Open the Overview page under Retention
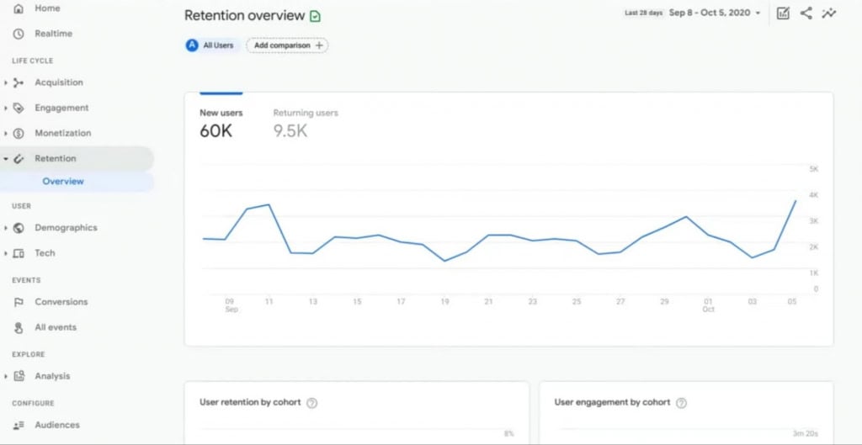This screenshot has width=862, height=445. pos(63,182)
